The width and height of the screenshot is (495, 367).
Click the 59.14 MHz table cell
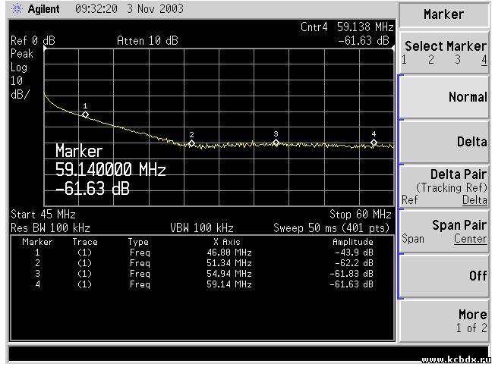229,284
